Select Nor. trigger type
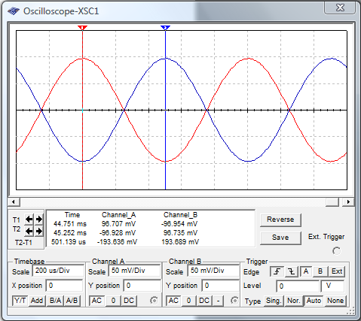Screen dimensions: 361x321 pos(294,301)
